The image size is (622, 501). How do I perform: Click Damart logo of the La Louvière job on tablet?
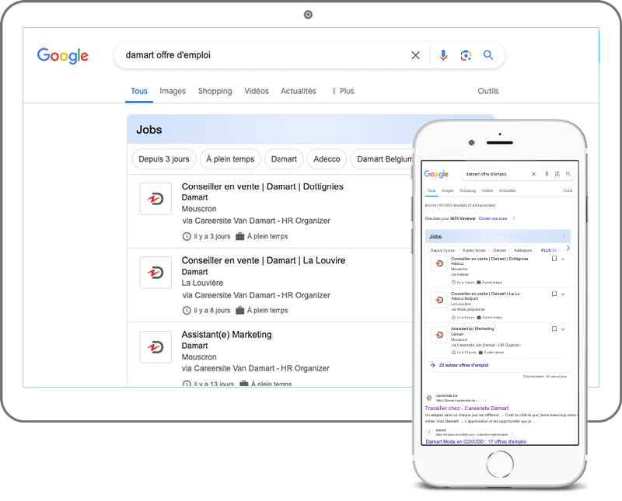click(155, 273)
